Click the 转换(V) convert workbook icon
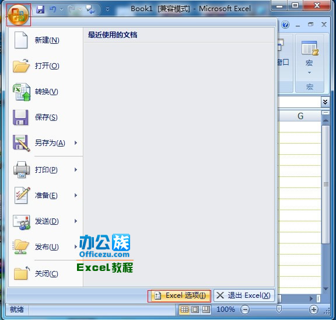Viewport: 336px width, 320px height. (x=22, y=92)
